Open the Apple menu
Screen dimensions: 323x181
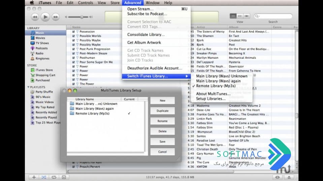coord(32,3)
